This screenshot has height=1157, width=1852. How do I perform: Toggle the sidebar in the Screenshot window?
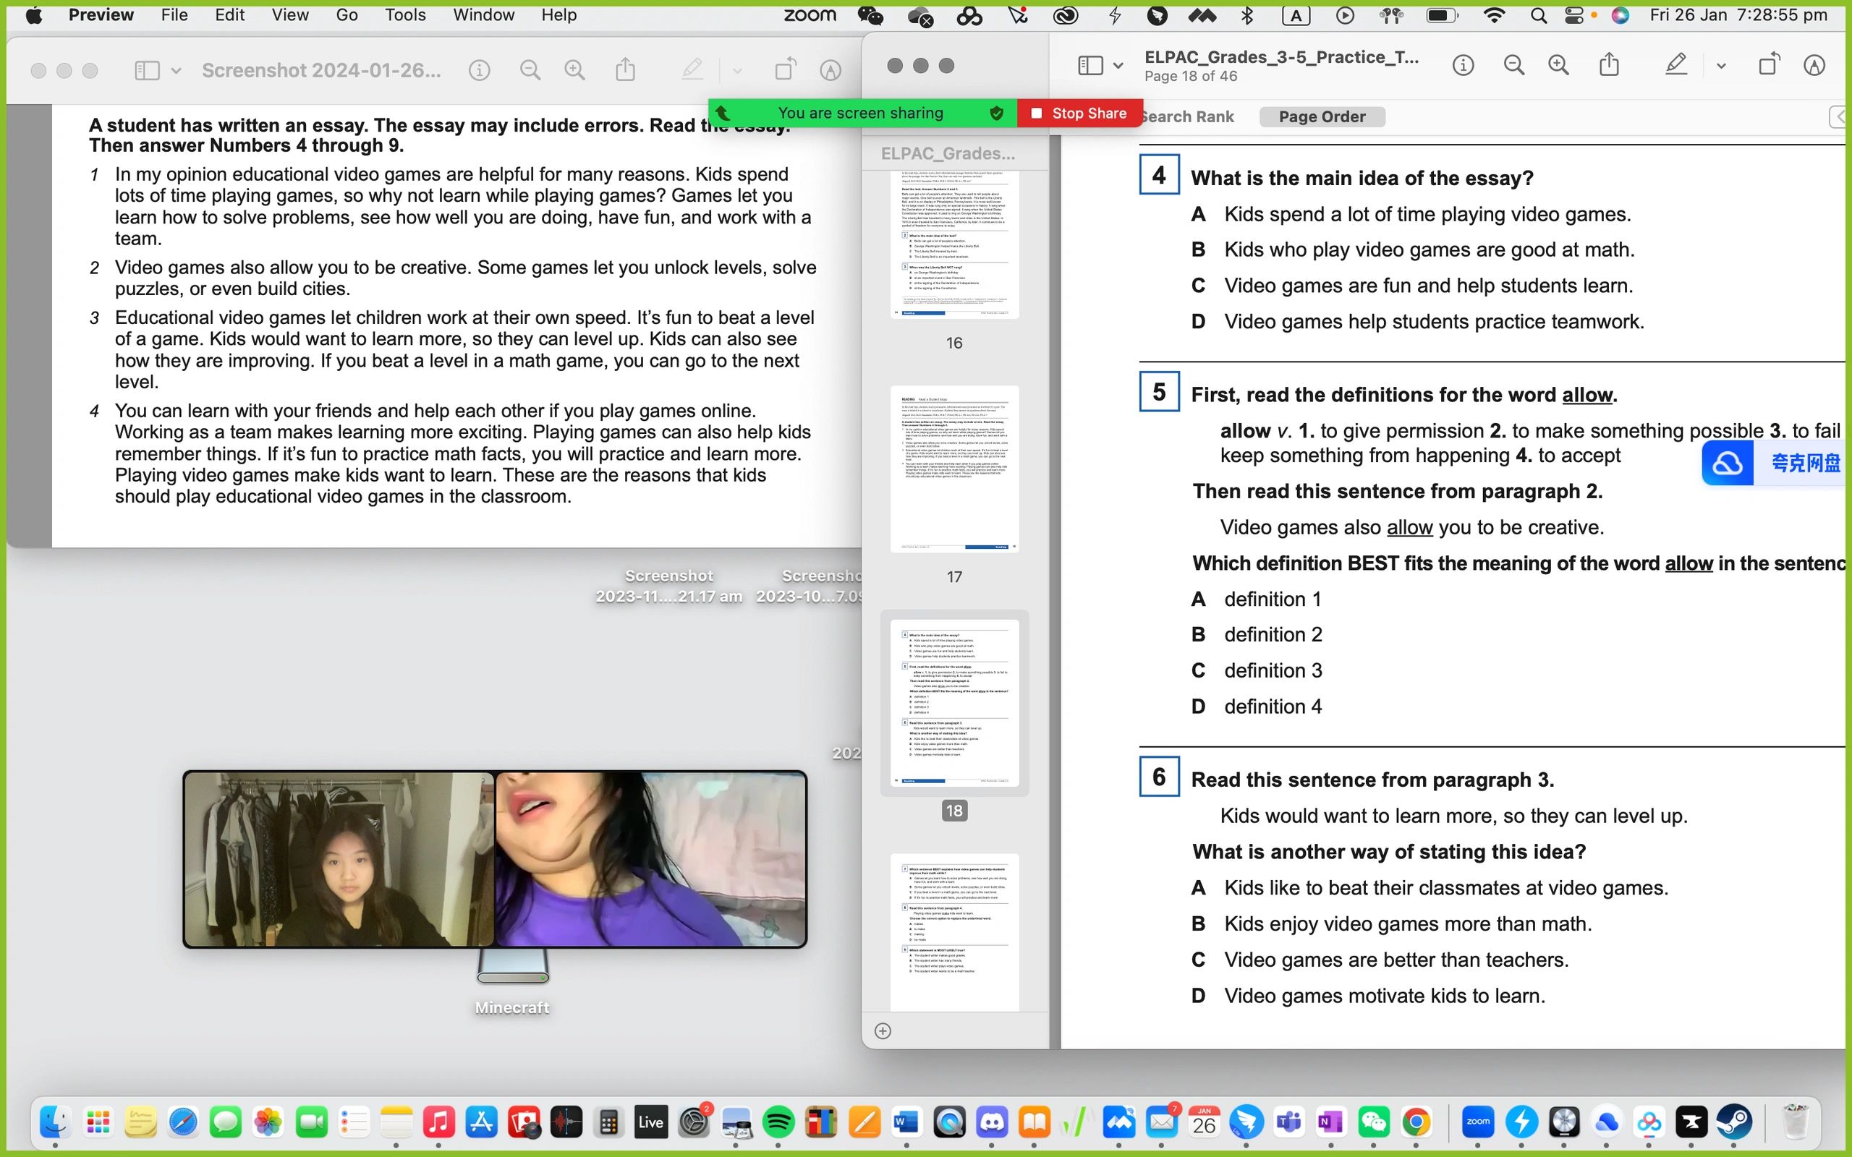(x=146, y=69)
